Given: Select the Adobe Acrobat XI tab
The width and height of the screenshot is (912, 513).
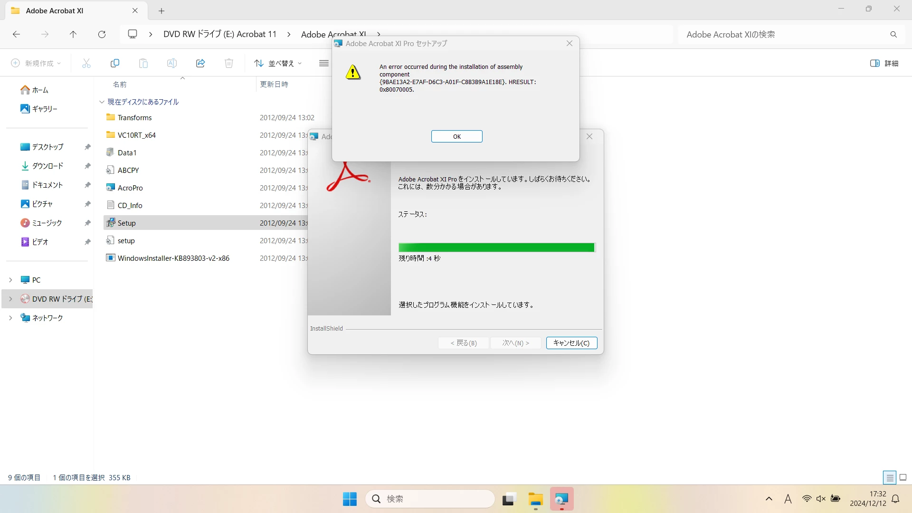Looking at the screenshot, I should (55, 10).
